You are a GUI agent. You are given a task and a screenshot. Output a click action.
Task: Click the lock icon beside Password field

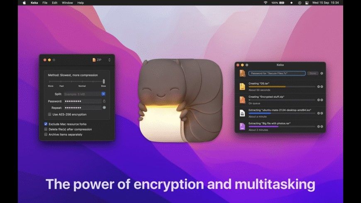coord(104,101)
